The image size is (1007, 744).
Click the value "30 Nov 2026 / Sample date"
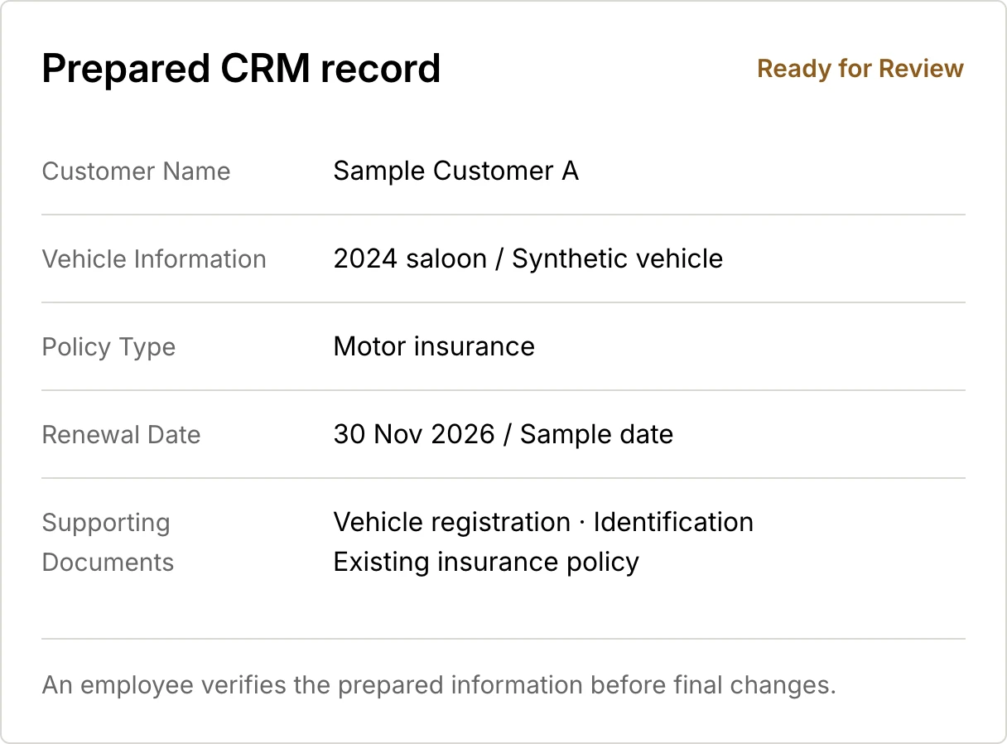[503, 434]
